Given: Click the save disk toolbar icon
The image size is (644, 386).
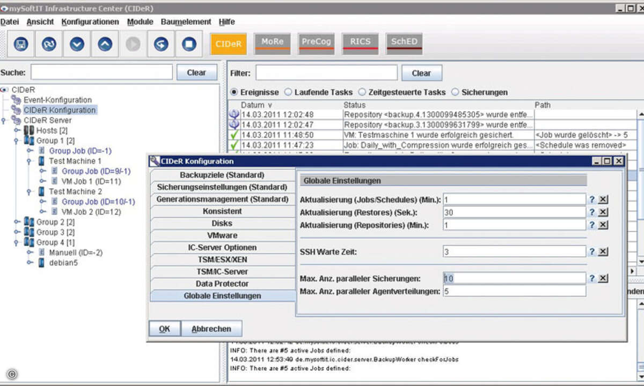Looking at the screenshot, I should pos(21,44).
